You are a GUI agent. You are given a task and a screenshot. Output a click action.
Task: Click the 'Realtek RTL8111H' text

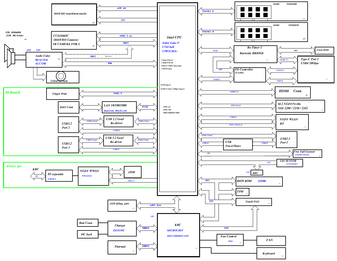point(115,111)
